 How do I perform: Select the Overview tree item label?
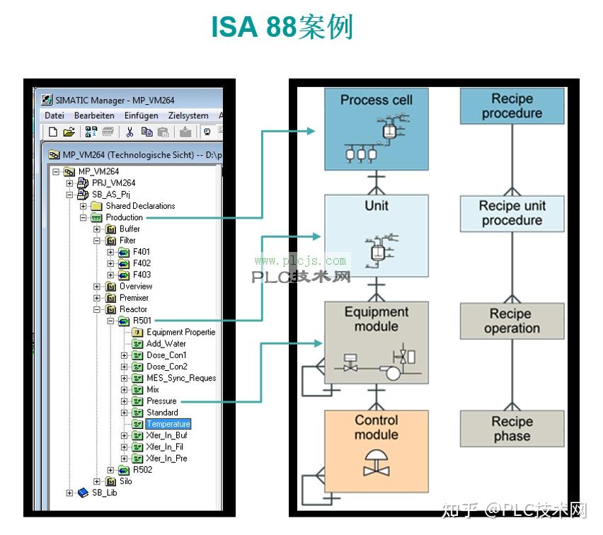(x=136, y=286)
